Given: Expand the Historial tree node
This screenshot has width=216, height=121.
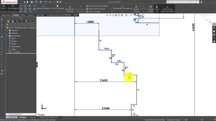Looking at the screenshot, I should (7, 30).
